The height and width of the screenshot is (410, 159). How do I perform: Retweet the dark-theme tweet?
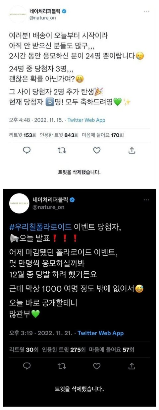(x=62, y=366)
